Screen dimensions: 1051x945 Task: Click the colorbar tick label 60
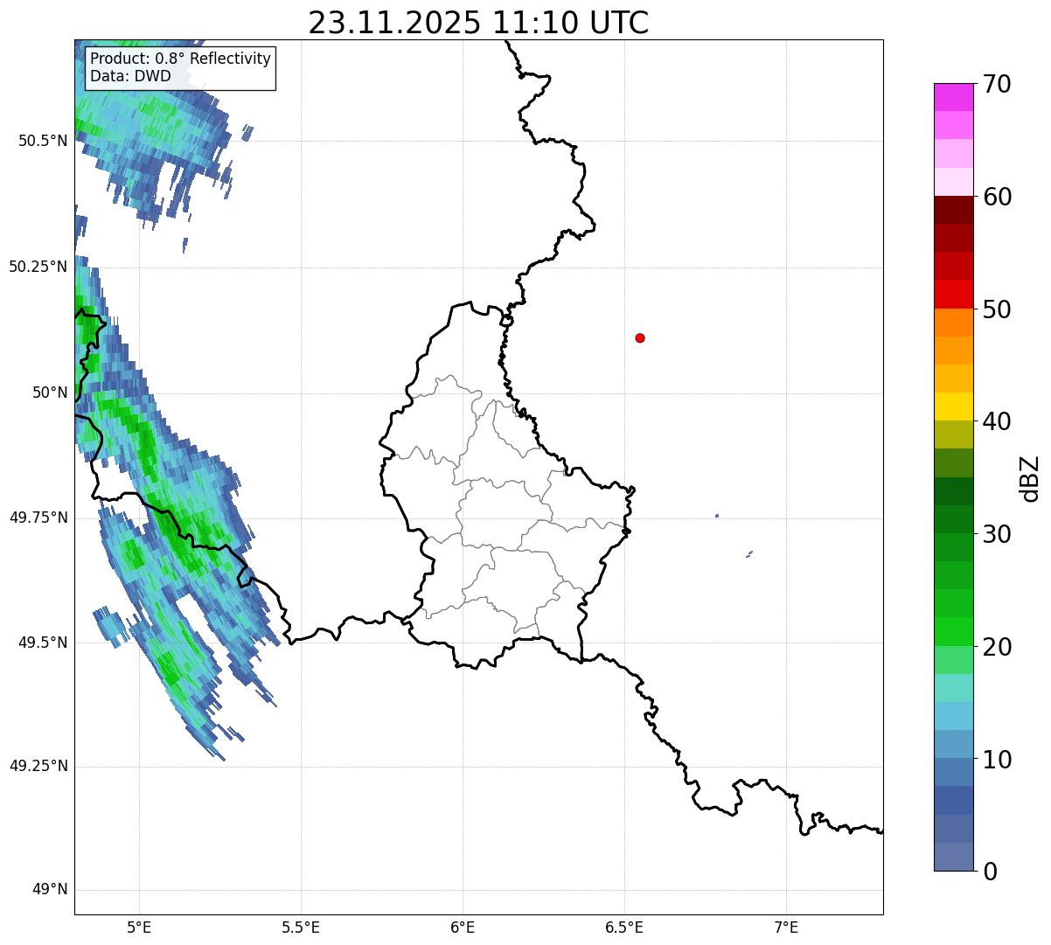[997, 197]
